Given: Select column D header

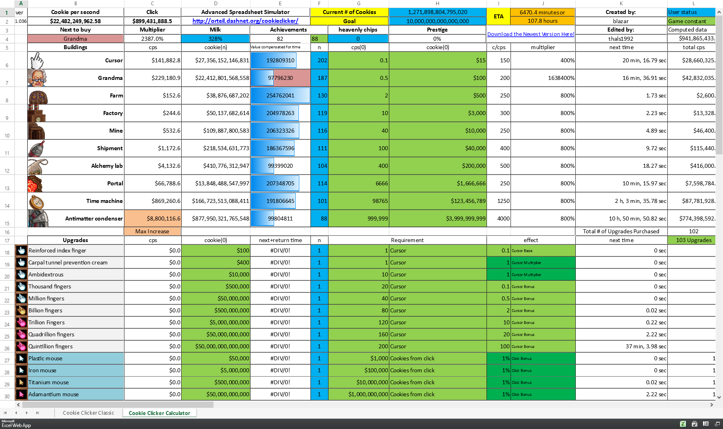Looking at the screenshot, I should click(216, 3).
